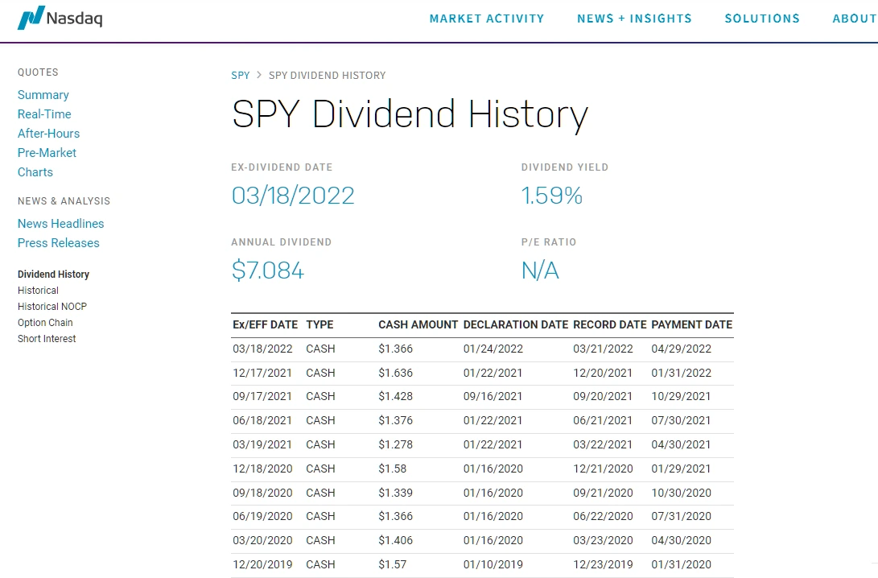Screen dimensions: 878x578
Task: Click the breadcrumb chevron separator
Action: [259, 75]
